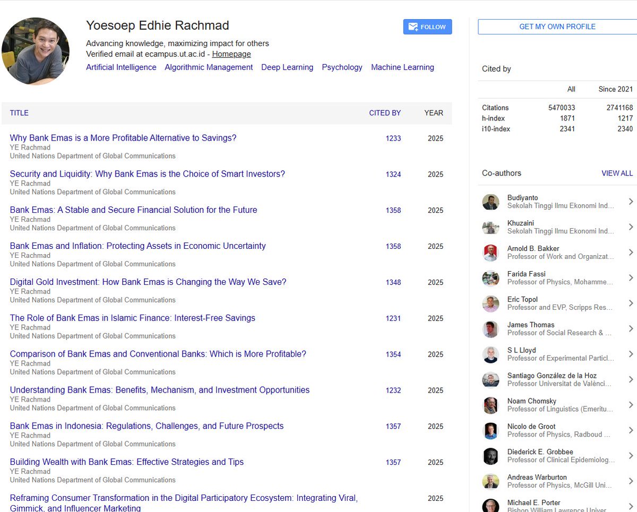Image resolution: width=637 pixels, height=512 pixels.
Task: Click the envelope icon on Follow button
Action: 412,27
